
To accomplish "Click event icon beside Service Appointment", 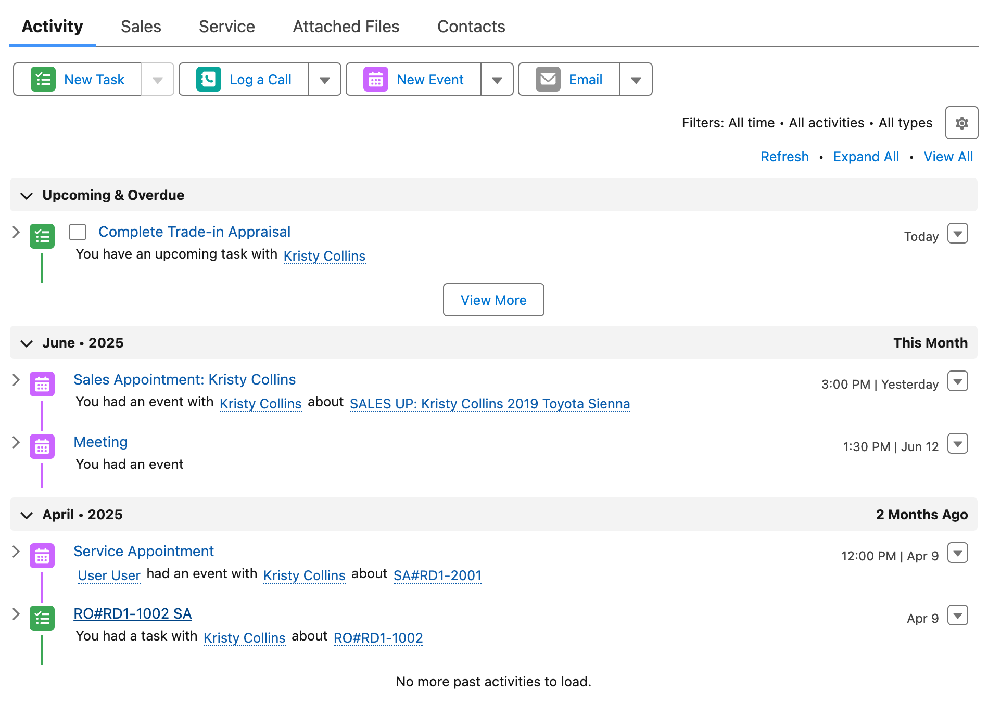I will (42, 556).
